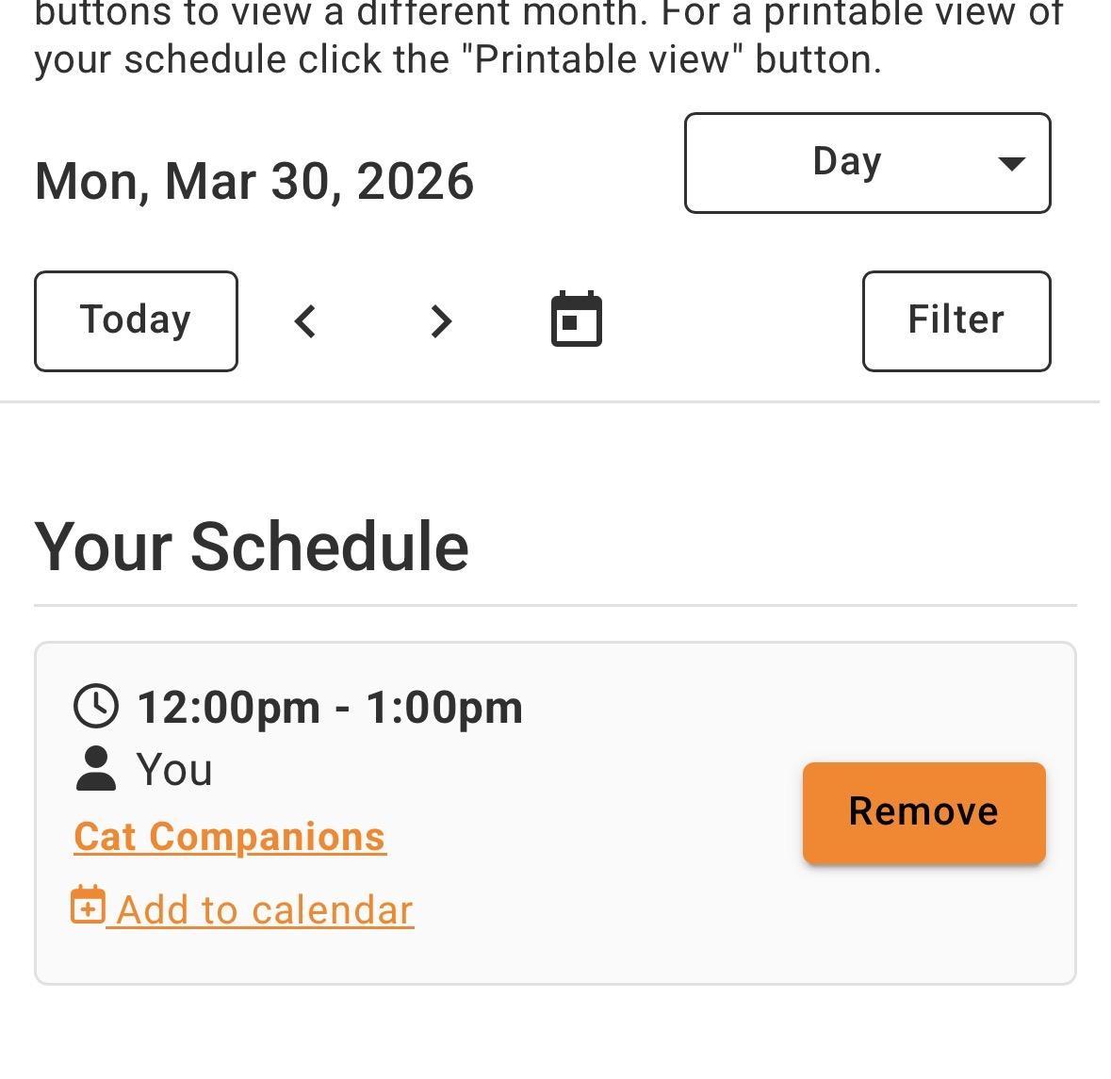Advance to next day chevron

tap(440, 321)
